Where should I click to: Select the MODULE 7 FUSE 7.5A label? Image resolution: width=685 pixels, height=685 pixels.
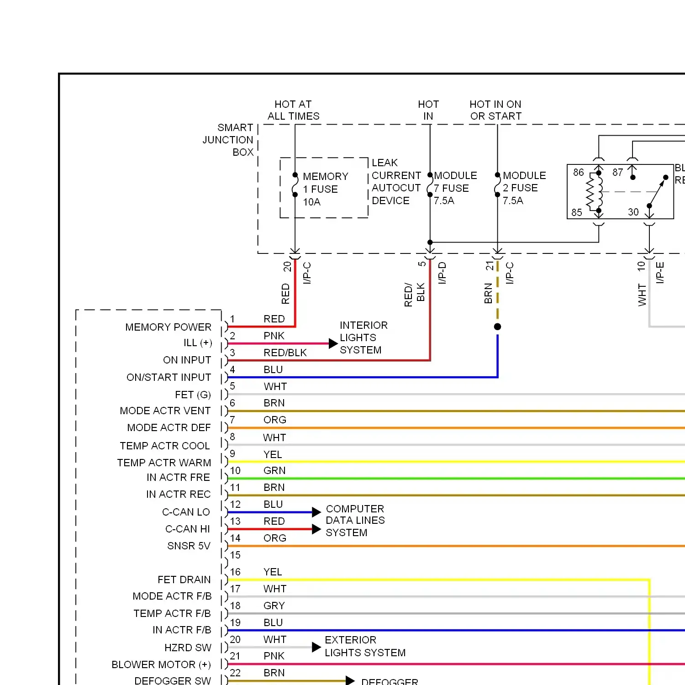coord(455,188)
